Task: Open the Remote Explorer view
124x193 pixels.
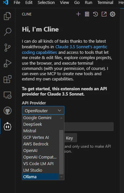Action: (8, 95)
